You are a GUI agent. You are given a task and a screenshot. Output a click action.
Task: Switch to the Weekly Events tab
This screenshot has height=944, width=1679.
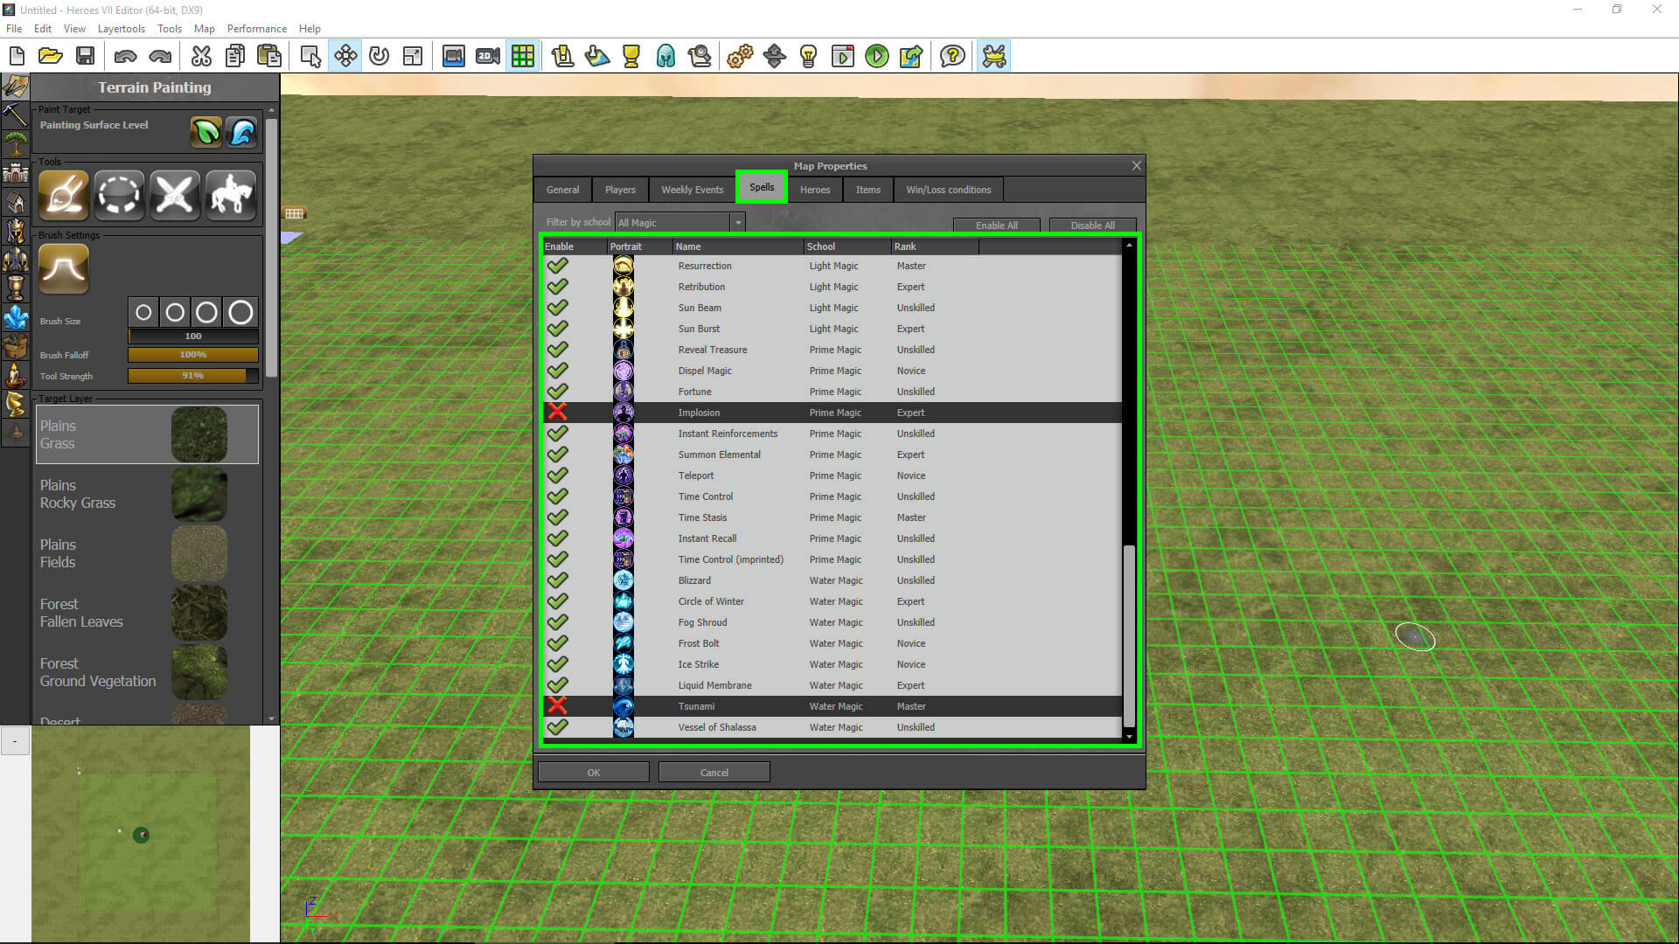692,190
